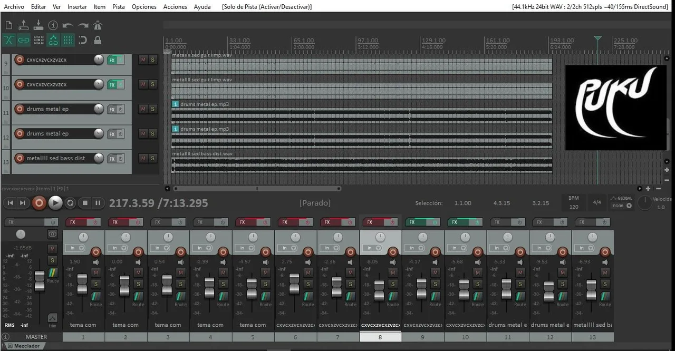Mute track 11 drums metal ep
The image size is (675, 351).
143,109
